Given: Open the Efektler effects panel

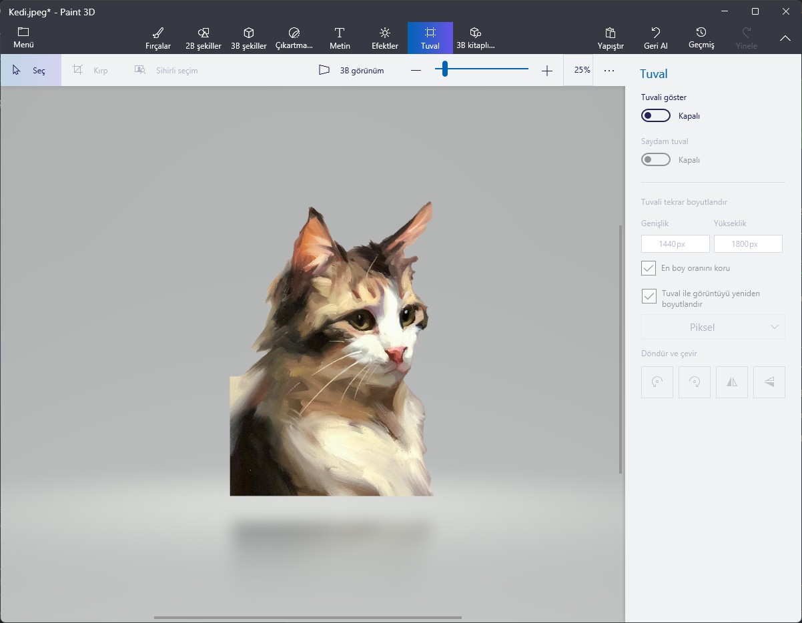Looking at the screenshot, I should pyautogui.click(x=385, y=38).
